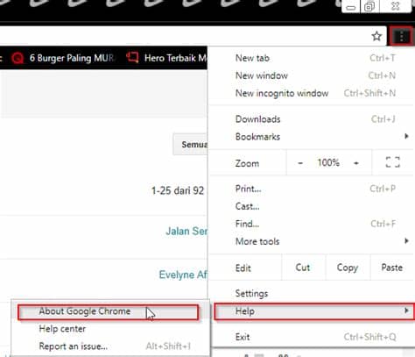The image size is (415, 357).
Task: Click the Paste button in the Edit row
Action: click(392, 268)
